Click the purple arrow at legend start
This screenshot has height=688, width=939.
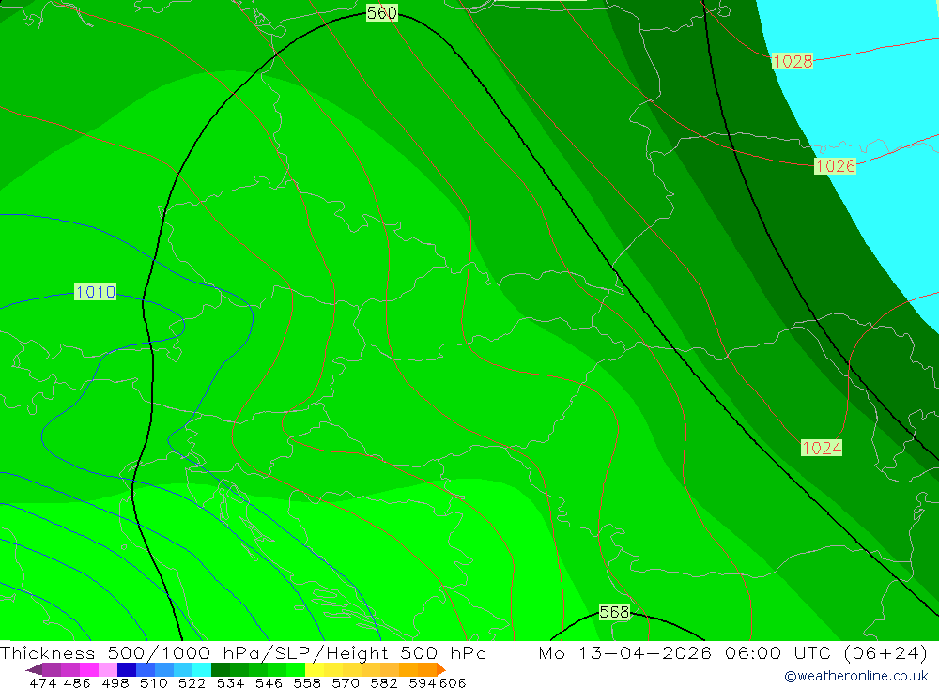tap(34, 669)
